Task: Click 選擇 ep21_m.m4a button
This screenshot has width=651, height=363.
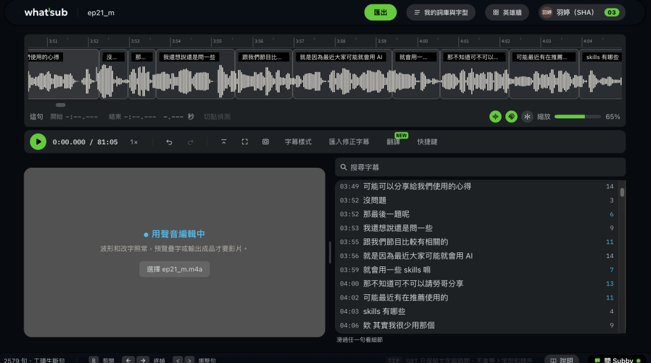Action: [x=174, y=269]
